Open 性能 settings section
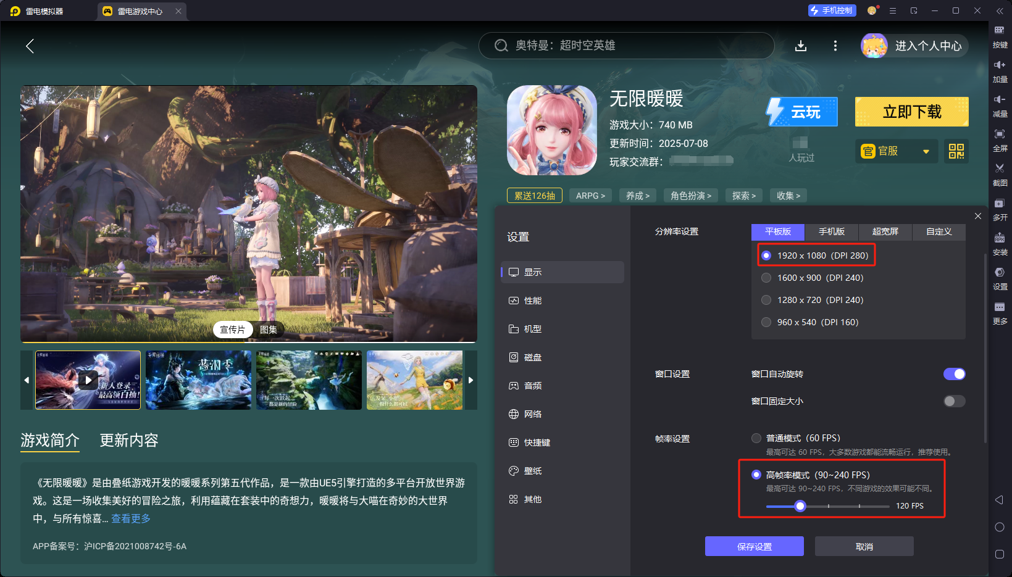Image resolution: width=1012 pixels, height=577 pixels. click(x=562, y=301)
